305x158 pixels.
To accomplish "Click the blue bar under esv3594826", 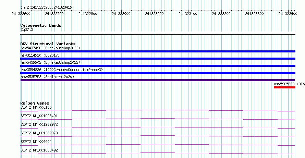I will point(158,73).
